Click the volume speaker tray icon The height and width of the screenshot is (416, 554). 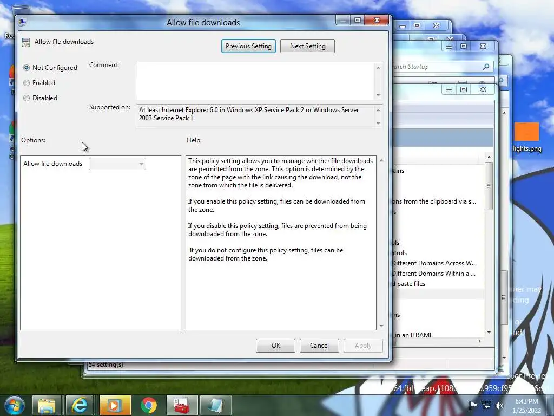(x=499, y=405)
